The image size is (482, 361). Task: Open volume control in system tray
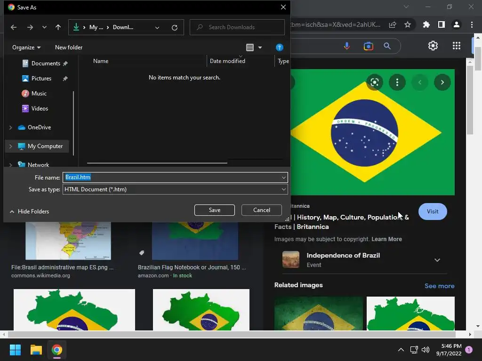tap(426, 350)
